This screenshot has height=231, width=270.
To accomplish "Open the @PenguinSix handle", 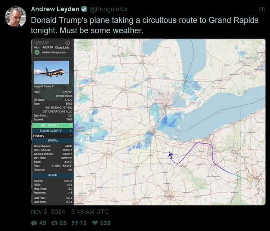I will click(x=108, y=9).
